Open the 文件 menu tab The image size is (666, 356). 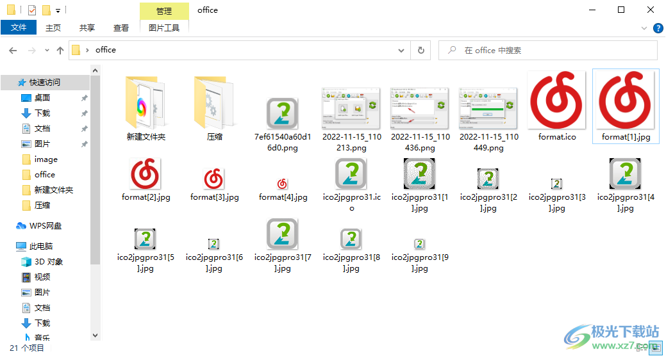(x=19, y=28)
